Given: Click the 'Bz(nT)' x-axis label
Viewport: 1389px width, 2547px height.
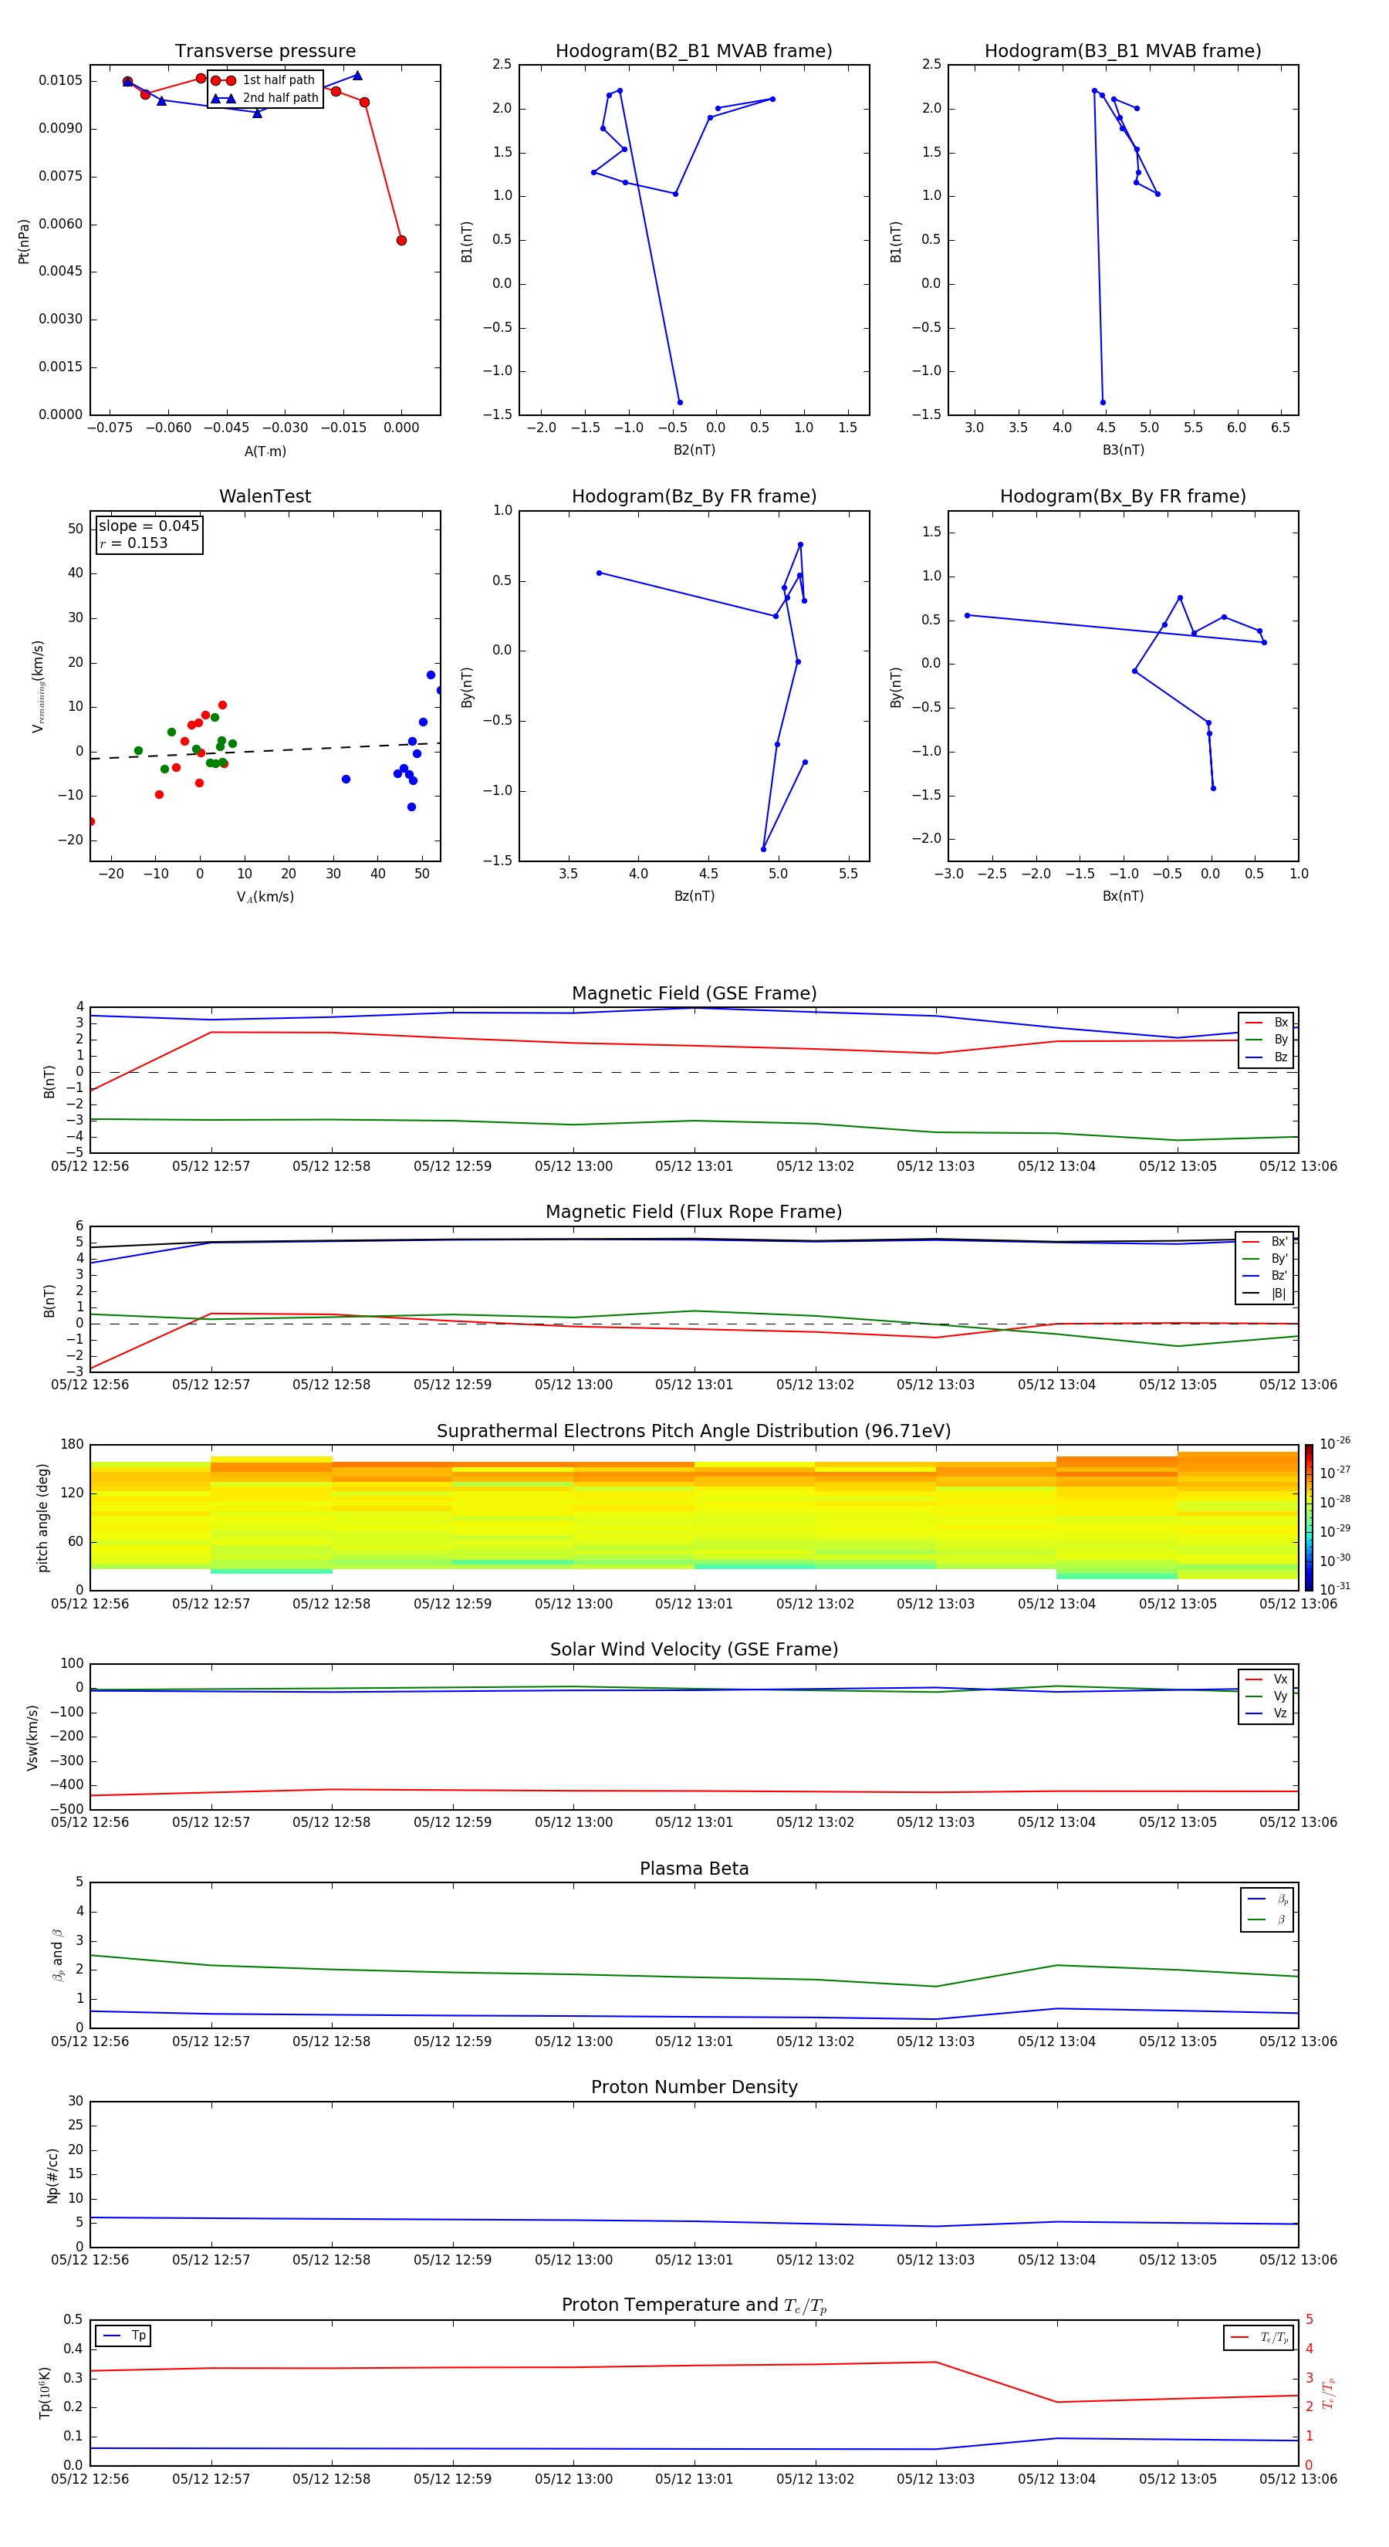Looking at the screenshot, I should point(694,896).
